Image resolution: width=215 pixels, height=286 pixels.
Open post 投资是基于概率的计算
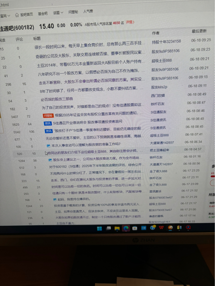[98, 205]
